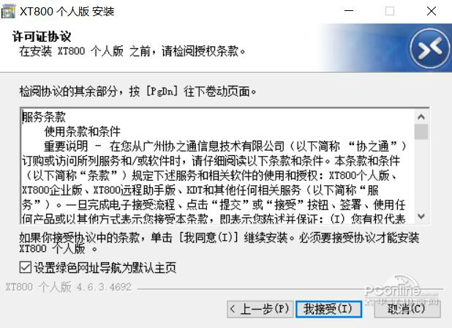Click the license scrollbar thumb
Screen dimensions: 452x328
coord(421,132)
